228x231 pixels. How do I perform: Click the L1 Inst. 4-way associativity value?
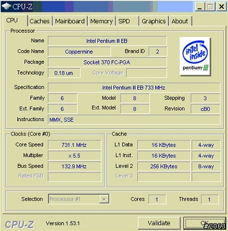tap(206, 156)
